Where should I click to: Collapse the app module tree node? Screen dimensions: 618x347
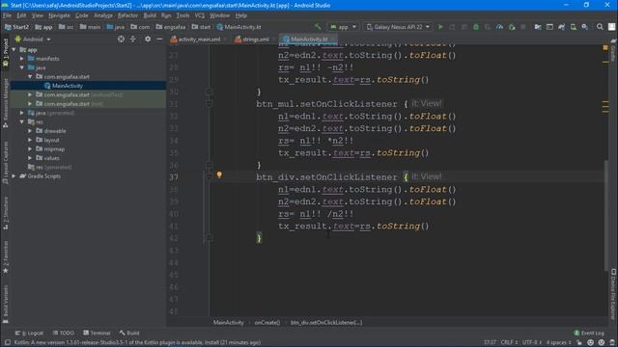click(14, 49)
